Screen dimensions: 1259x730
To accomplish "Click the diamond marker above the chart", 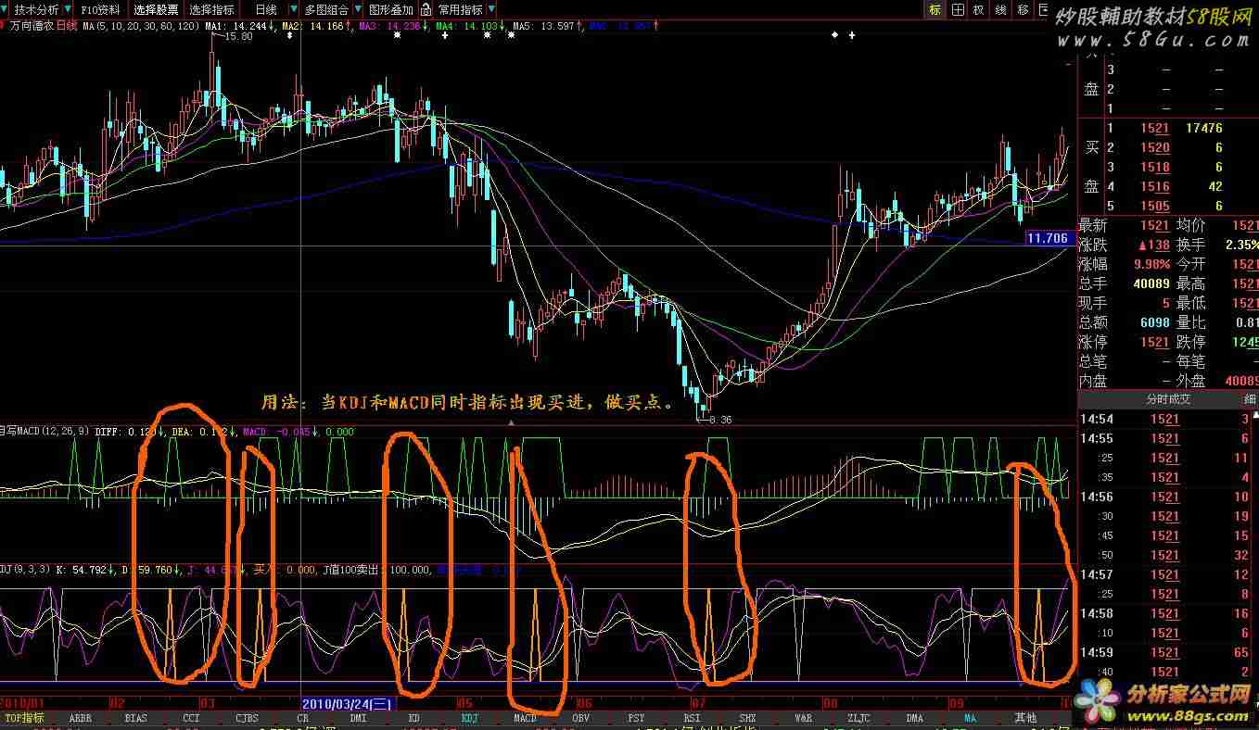I will [834, 35].
